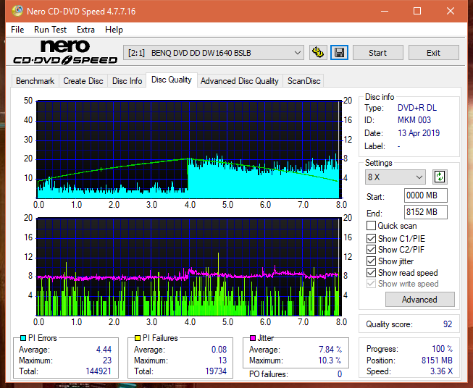This screenshot has height=388, width=473.
Task: Open the BENQ DVD DD DW1640 drive dropdown
Action: tap(214, 53)
